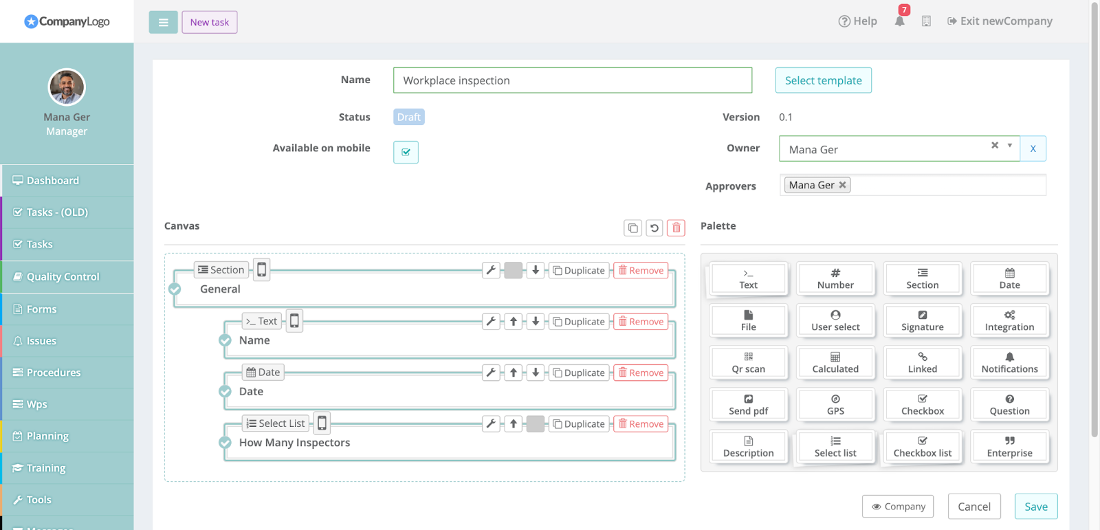Add a Text element from palette
Viewport: 1100px width, 530px height.
[749, 278]
